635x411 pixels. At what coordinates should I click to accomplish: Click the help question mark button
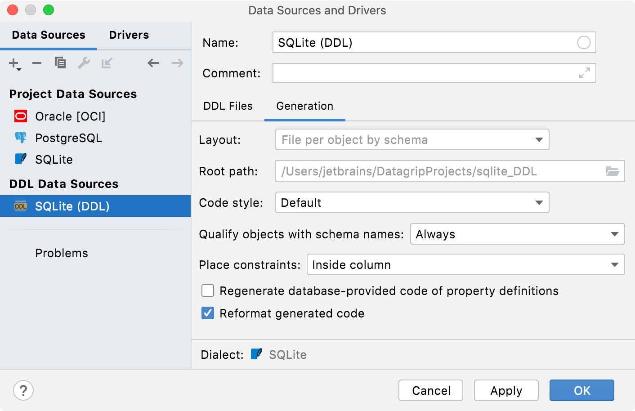tap(23, 390)
